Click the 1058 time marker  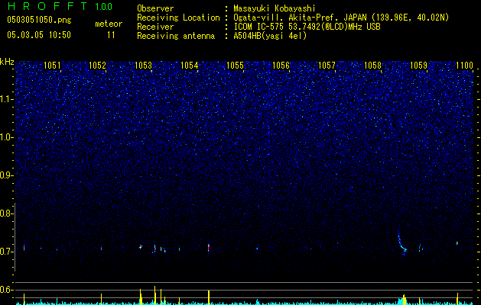coord(372,65)
